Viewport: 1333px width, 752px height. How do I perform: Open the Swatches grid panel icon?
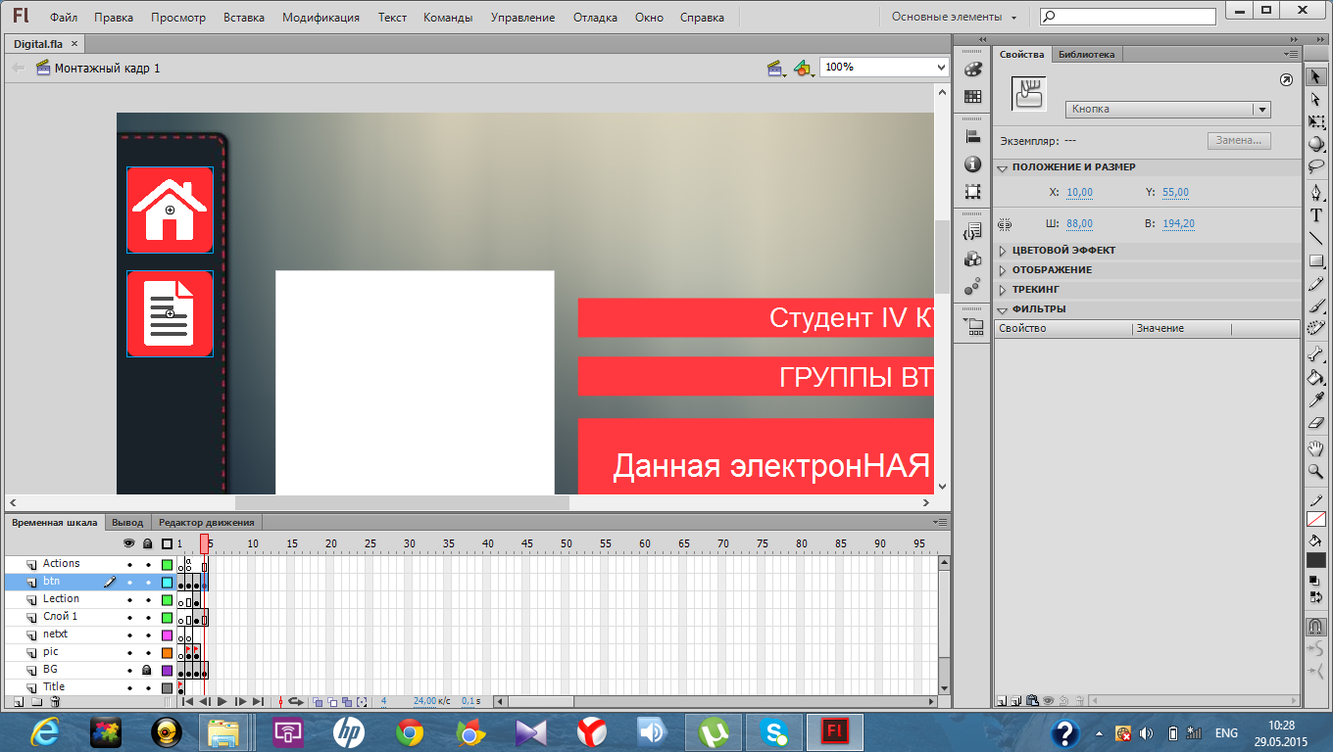pos(972,97)
